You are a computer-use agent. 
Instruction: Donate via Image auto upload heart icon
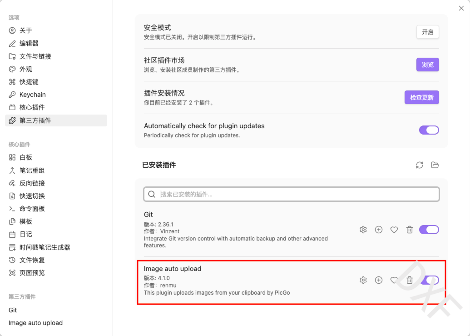click(x=394, y=280)
